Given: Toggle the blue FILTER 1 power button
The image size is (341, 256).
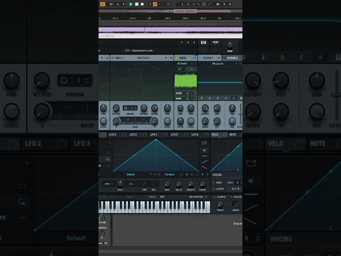Looking at the screenshot, I should coord(200,58).
